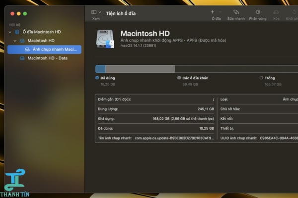Click the gray Các ổ đĩa khác legend dot
The image size is (298, 198).
pyautogui.click(x=179, y=78)
